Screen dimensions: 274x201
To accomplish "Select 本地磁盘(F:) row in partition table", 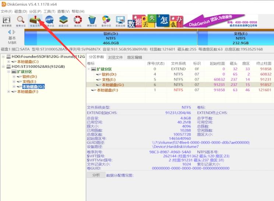I will [179, 90].
